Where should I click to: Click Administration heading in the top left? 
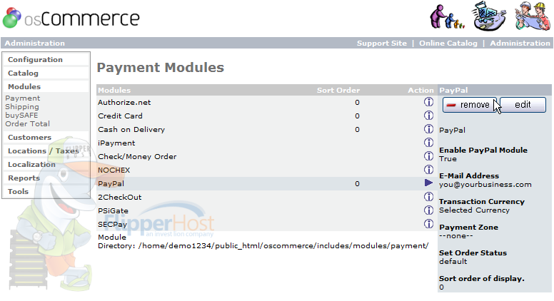34,43
